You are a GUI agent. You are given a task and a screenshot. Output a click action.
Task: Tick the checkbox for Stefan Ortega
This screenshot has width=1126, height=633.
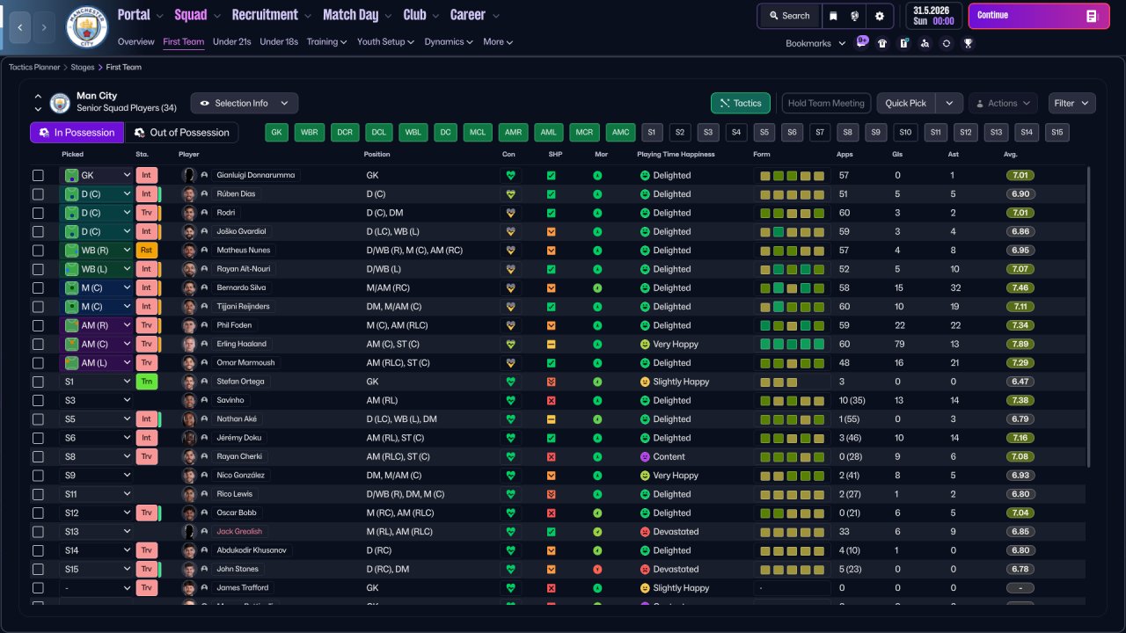[38, 382]
